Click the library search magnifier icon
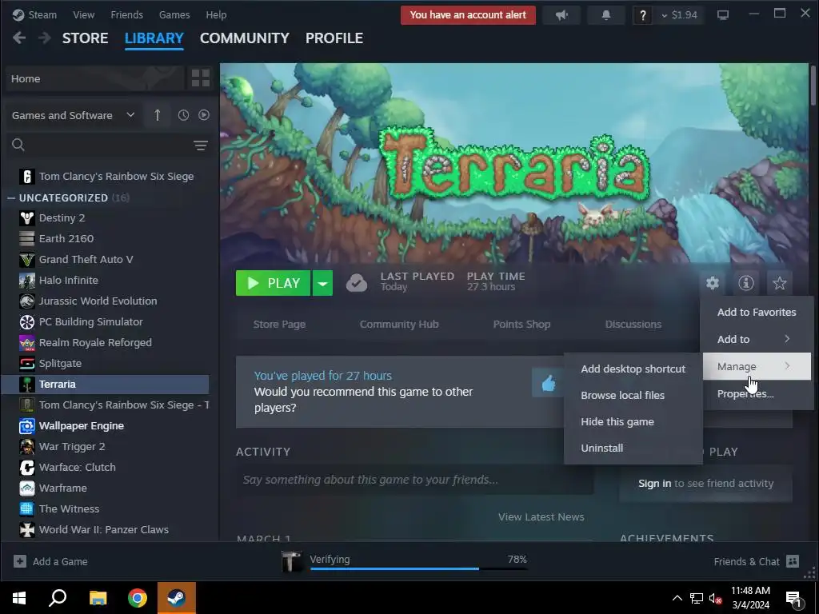 coord(18,145)
